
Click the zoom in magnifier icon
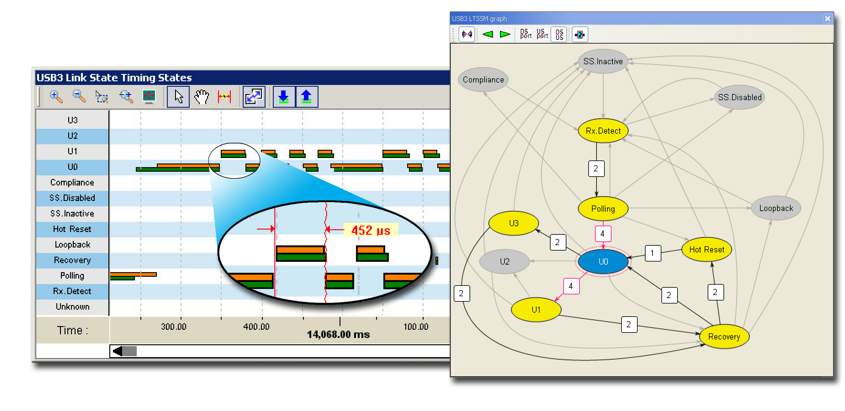click(x=56, y=97)
